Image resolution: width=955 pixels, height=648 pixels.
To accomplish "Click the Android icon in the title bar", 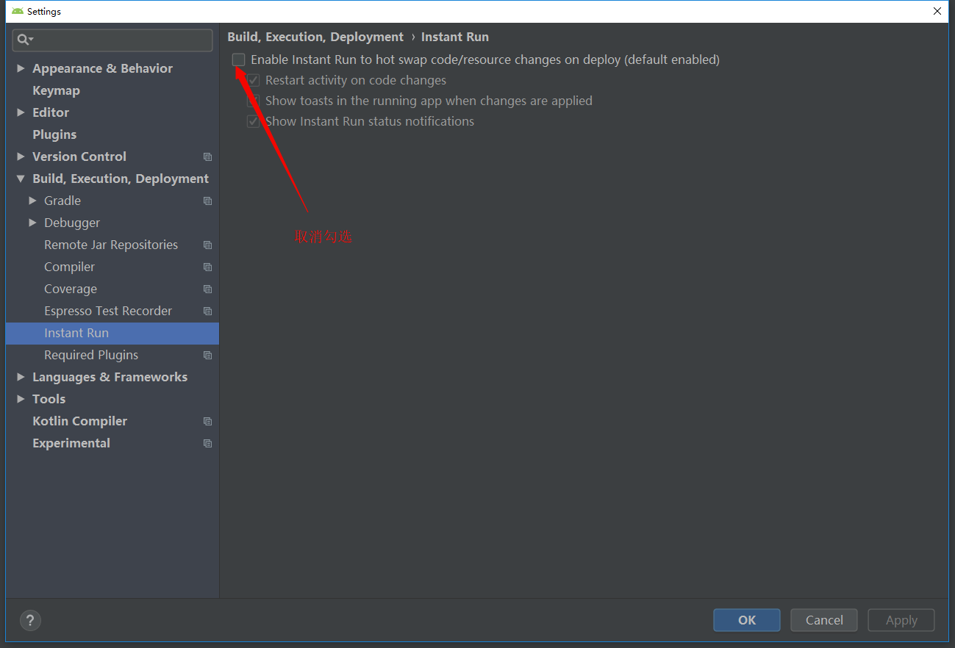I will point(16,11).
